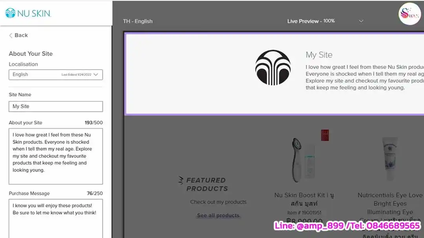Click the Check out my products text
424x238 pixels.
point(218,202)
